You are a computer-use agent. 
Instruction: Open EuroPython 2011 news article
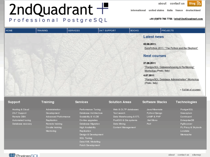coord(171,48)
